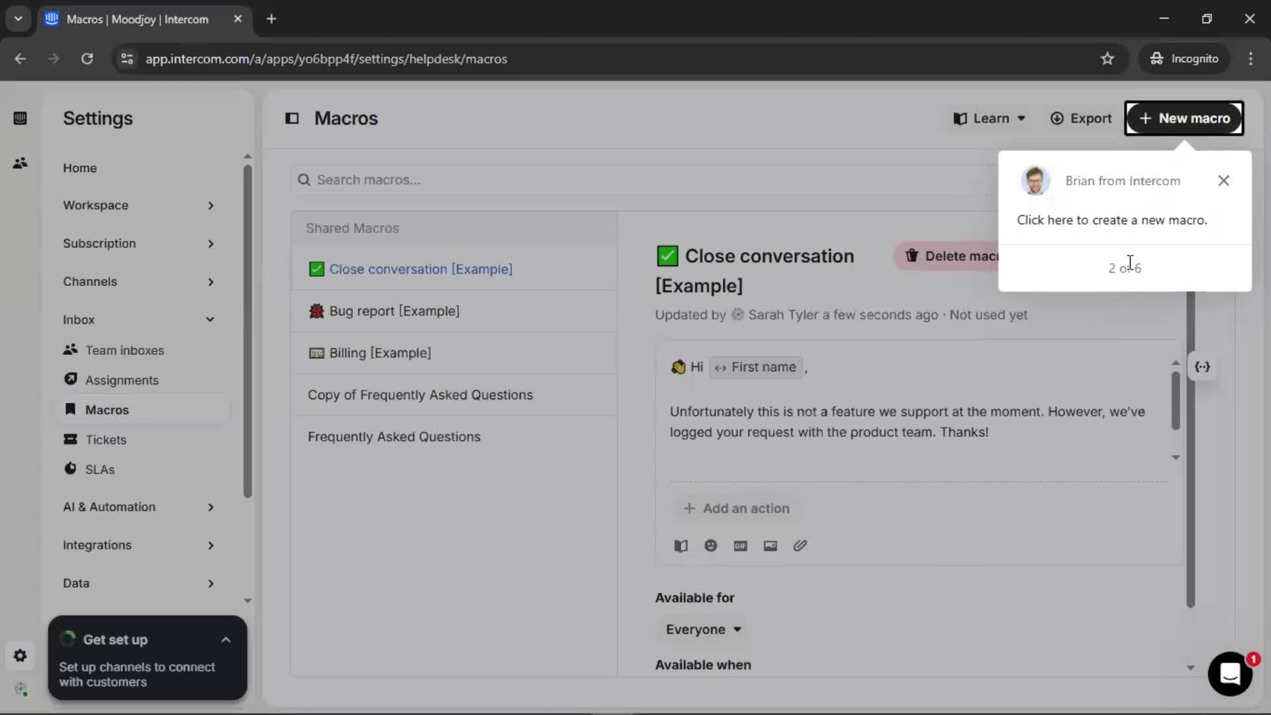Click the macro message body text
The height and width of the screenshot is (715, 1271).
click(x=907, y=422)
